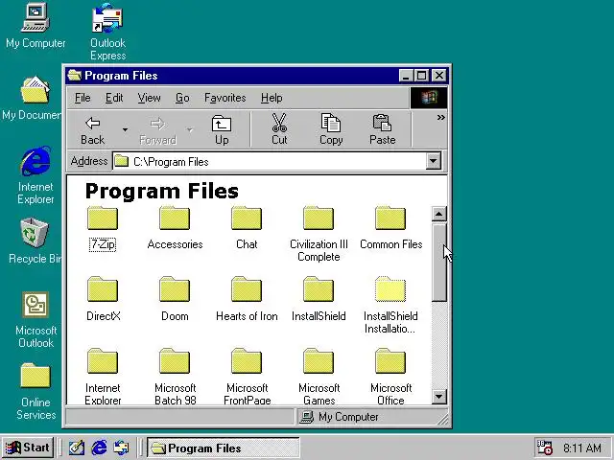The height and width of the screenshot is (460, 614).
Task: Click the scroll up arrow
Action: pos(439,214)
